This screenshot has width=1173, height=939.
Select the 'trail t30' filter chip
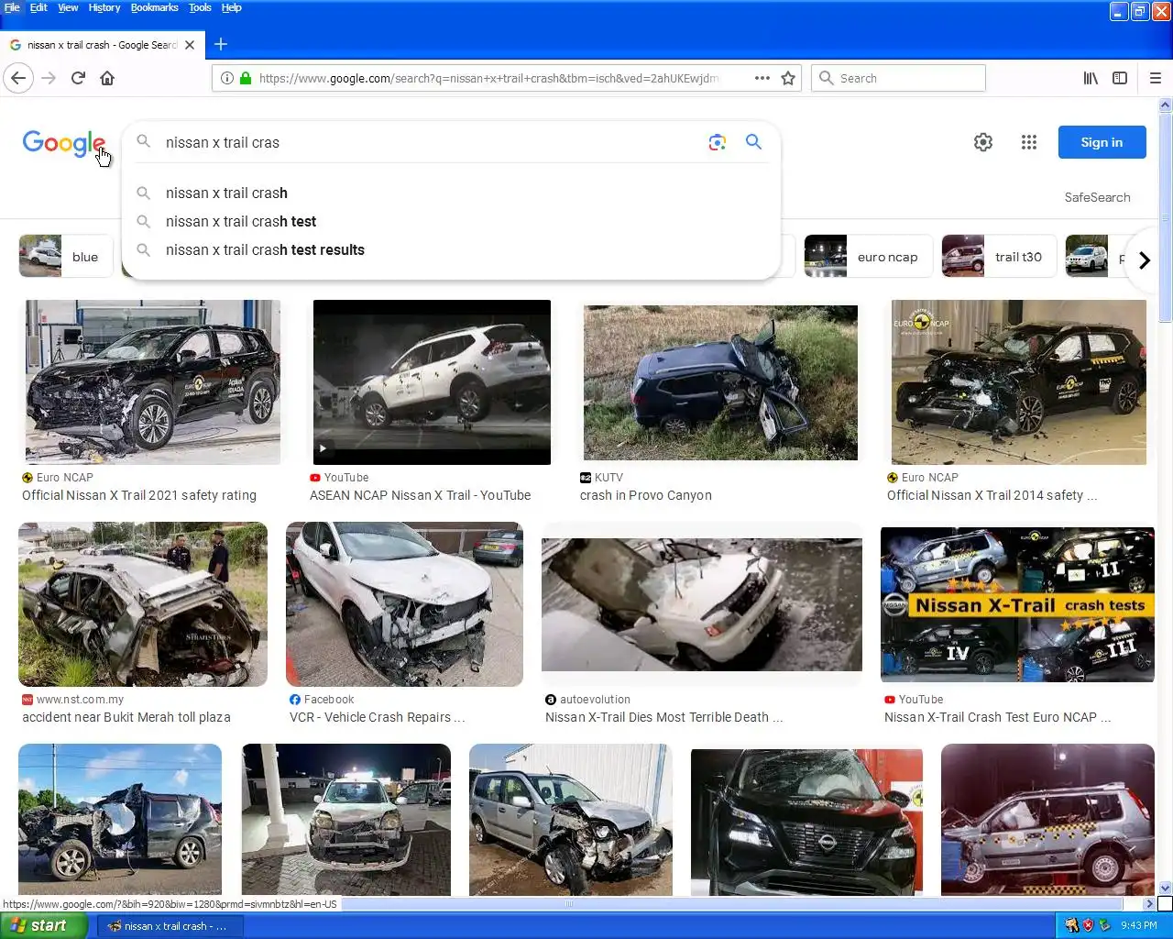pos(998,257)
